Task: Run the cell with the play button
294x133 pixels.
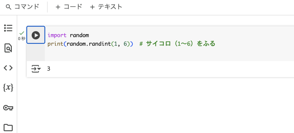Action: point(36,35)
